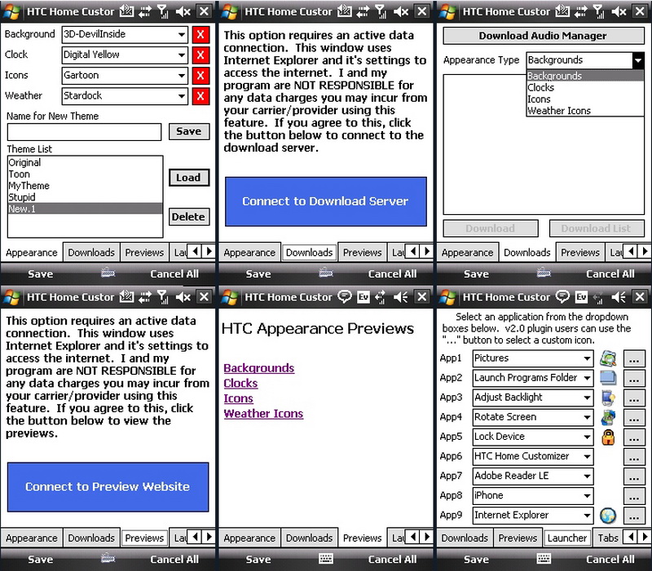This screenshot has height=571, width=652.
Task: Open the App1 dropdown showing Pictures
Action: tap(533, 358)
